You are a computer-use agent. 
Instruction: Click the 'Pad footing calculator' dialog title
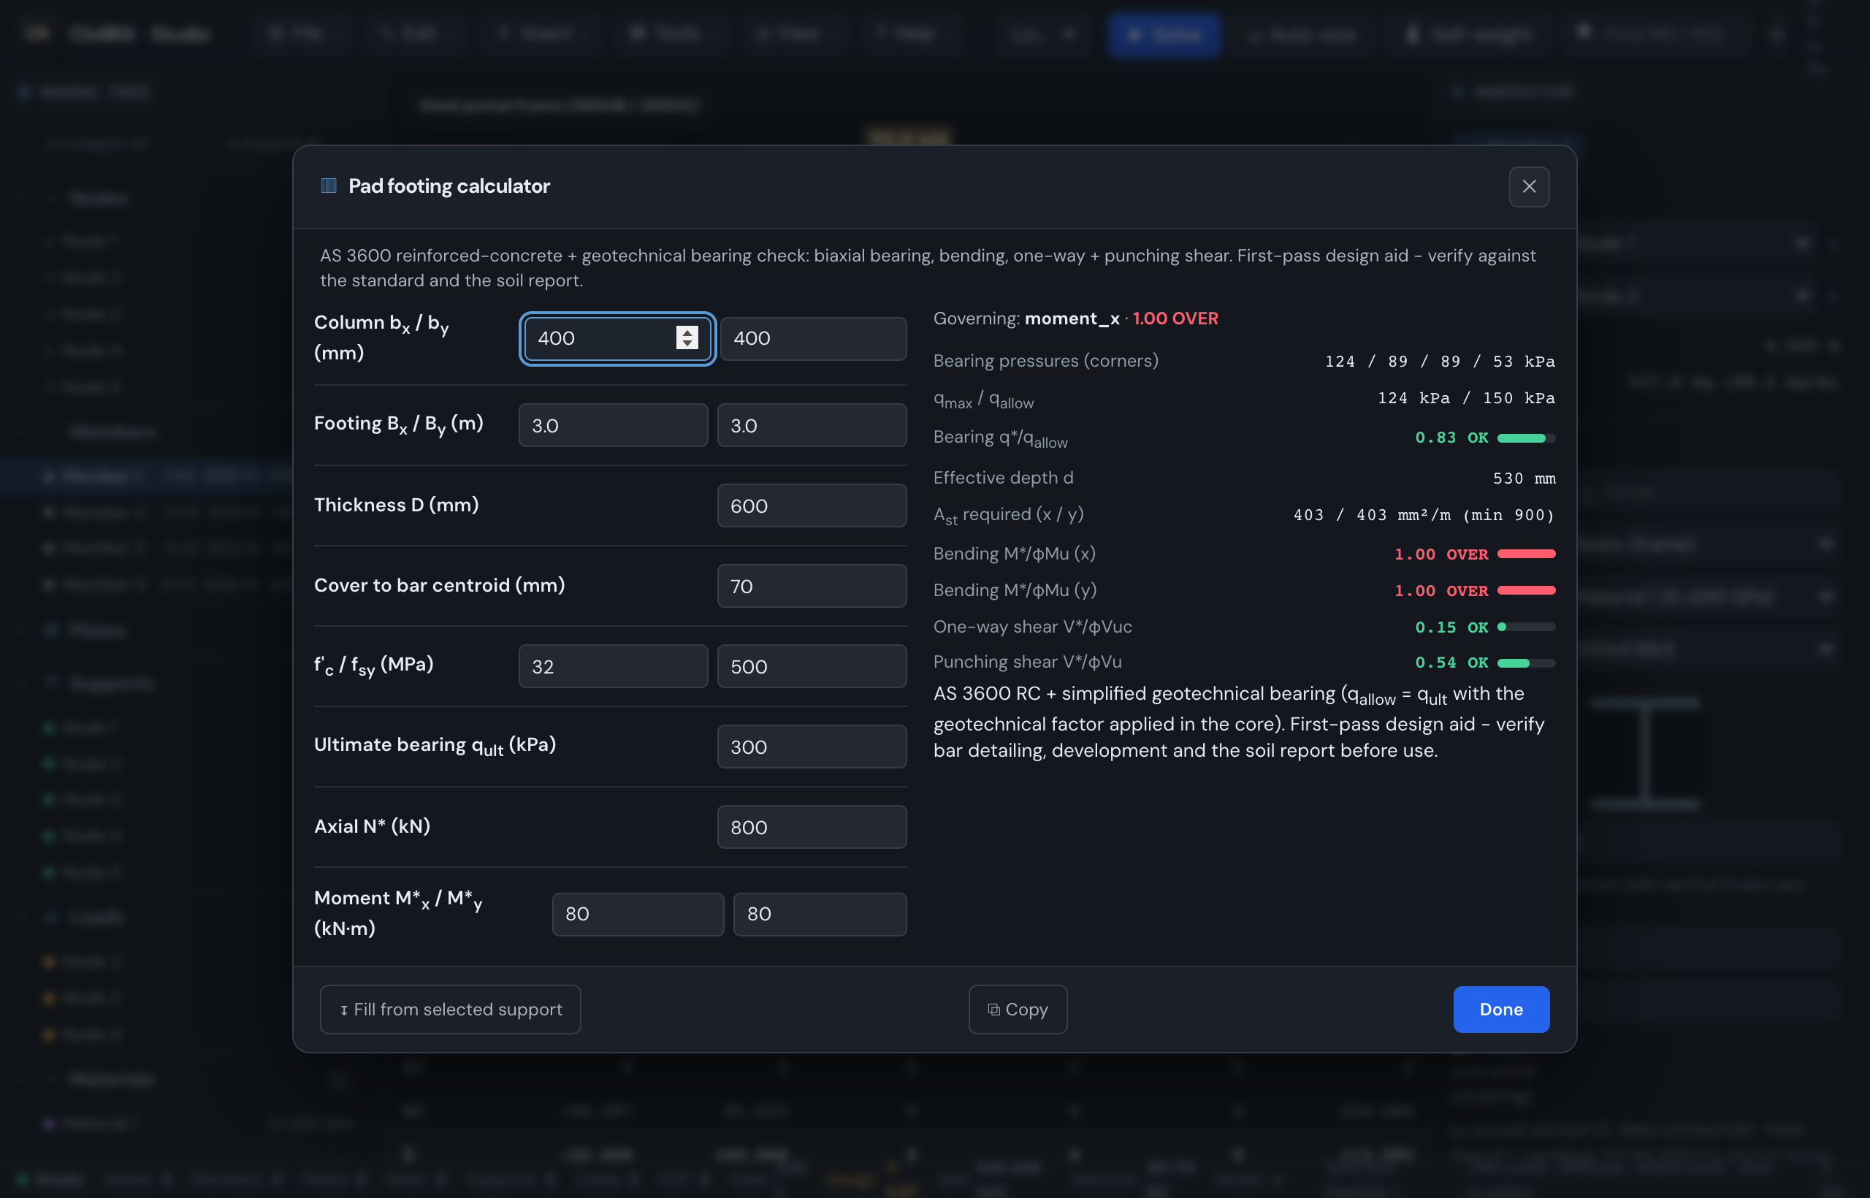[x=449, y=186]
